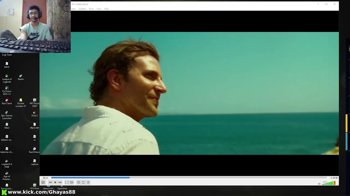The image size is (350, 196).
Task: Toggle remaining time display -1:15:28
Action: [334, 178]
